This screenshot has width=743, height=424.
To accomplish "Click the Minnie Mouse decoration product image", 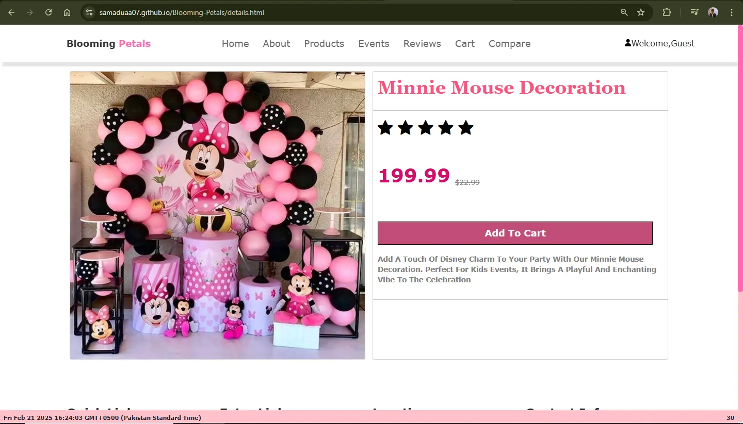I will 217,215.
